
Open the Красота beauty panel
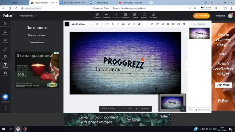coord(5,41)
